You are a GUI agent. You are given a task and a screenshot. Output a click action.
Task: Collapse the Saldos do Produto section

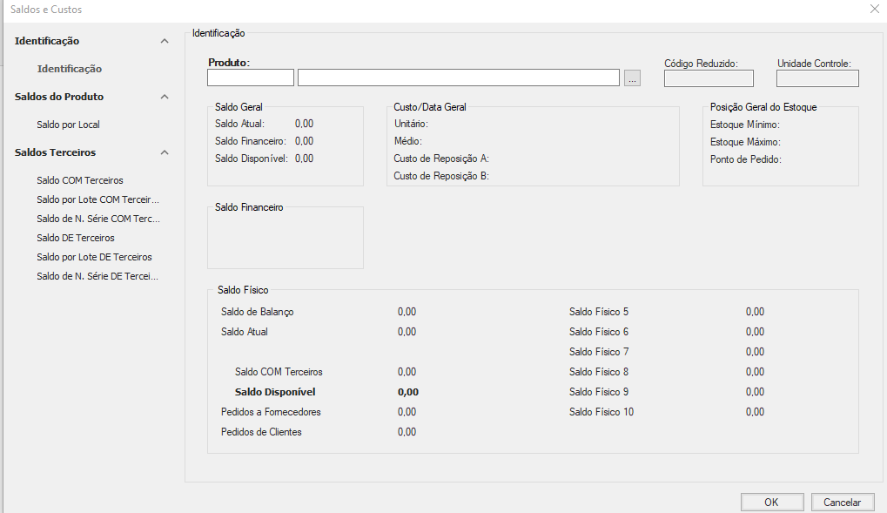tap(165, 97)
